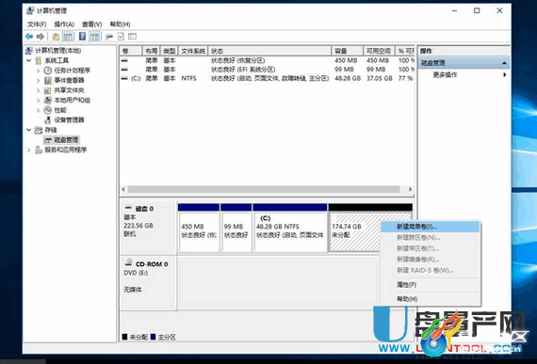This screenshot has width=537, height=364.
Task: Click the 可用空间 column header
Action: click(379, 51)
